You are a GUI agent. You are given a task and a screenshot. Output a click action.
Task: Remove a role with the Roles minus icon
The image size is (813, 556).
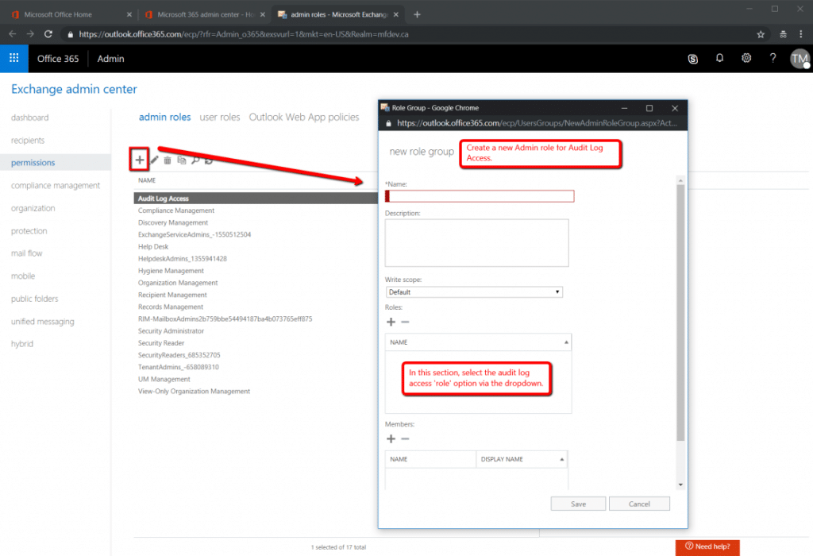pos(406,322)
